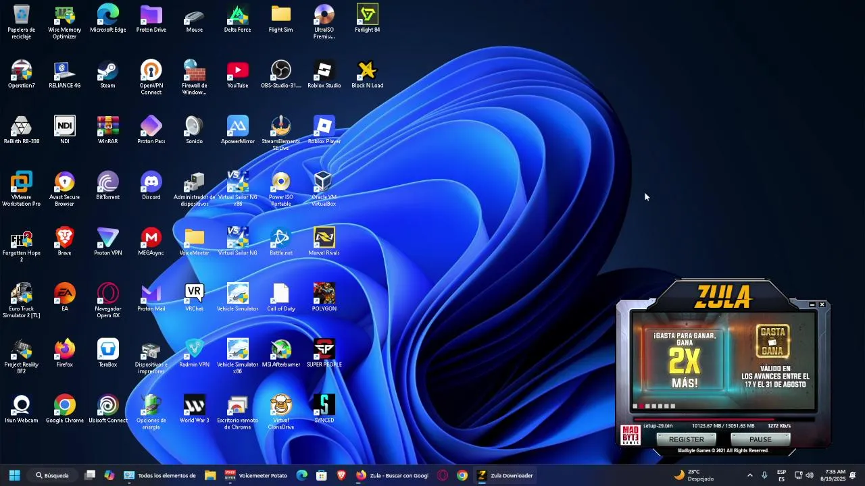Switch to Zula Downloader taskbar button
Image resolution: width=865 pixels, height=486 pixels.
(x=505, y=475)
